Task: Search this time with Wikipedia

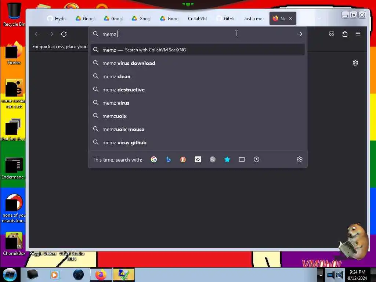Action: (x=198, y=159)
